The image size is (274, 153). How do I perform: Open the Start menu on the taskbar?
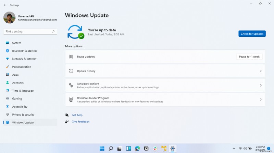102,149
